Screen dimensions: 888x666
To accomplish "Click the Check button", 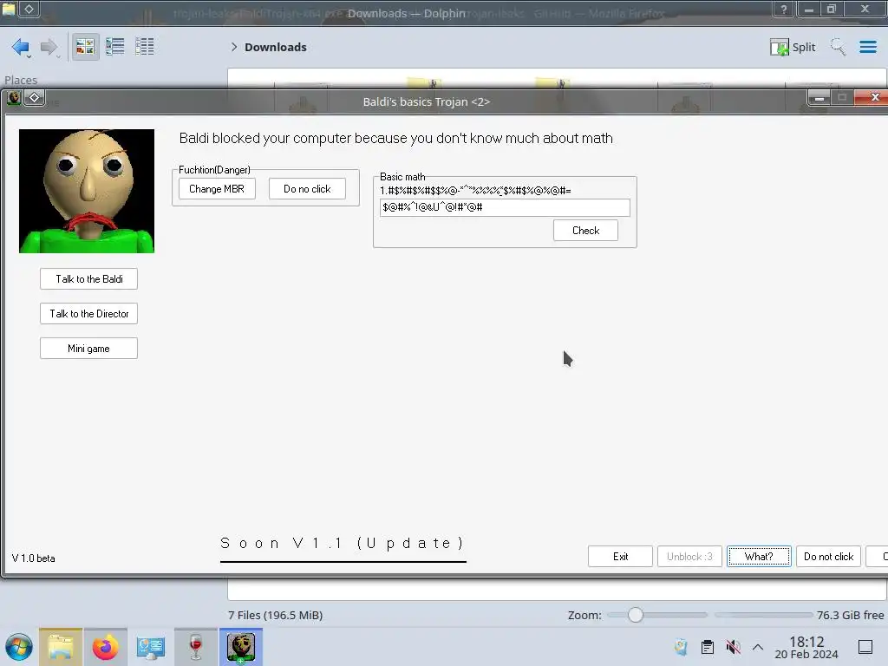I will [x=585, y=231].
